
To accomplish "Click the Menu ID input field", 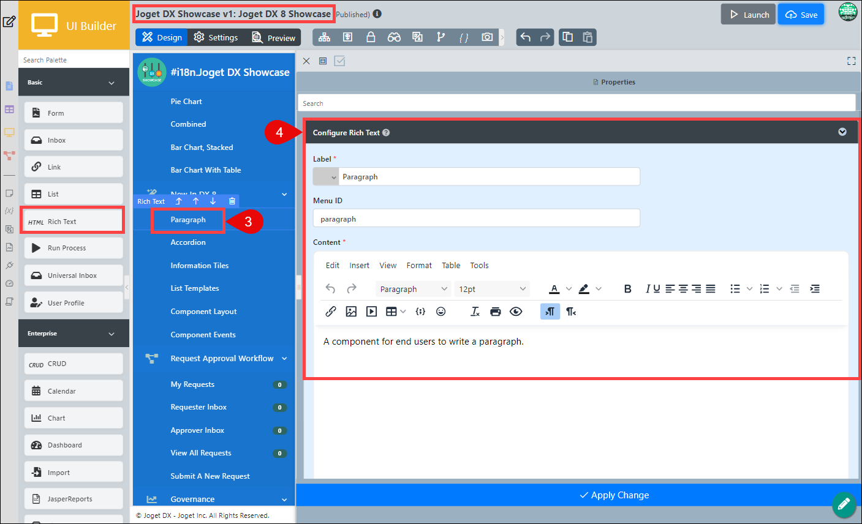I will point(477,219).
